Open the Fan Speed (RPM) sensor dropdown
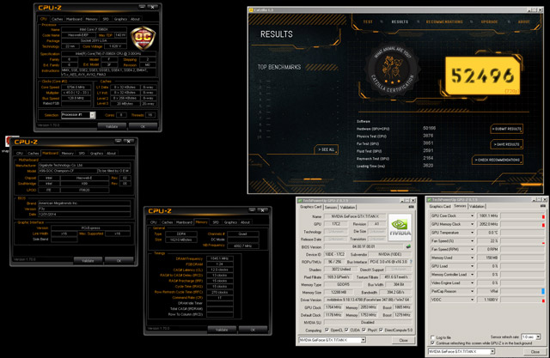 (473, 250)
